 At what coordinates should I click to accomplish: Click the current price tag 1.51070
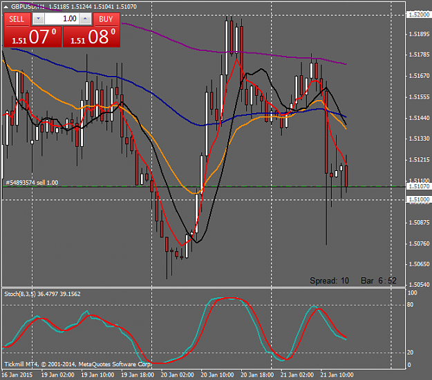pos(419,186)
